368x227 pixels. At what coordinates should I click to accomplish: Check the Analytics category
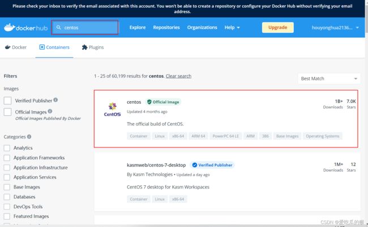tap(7, 148)
